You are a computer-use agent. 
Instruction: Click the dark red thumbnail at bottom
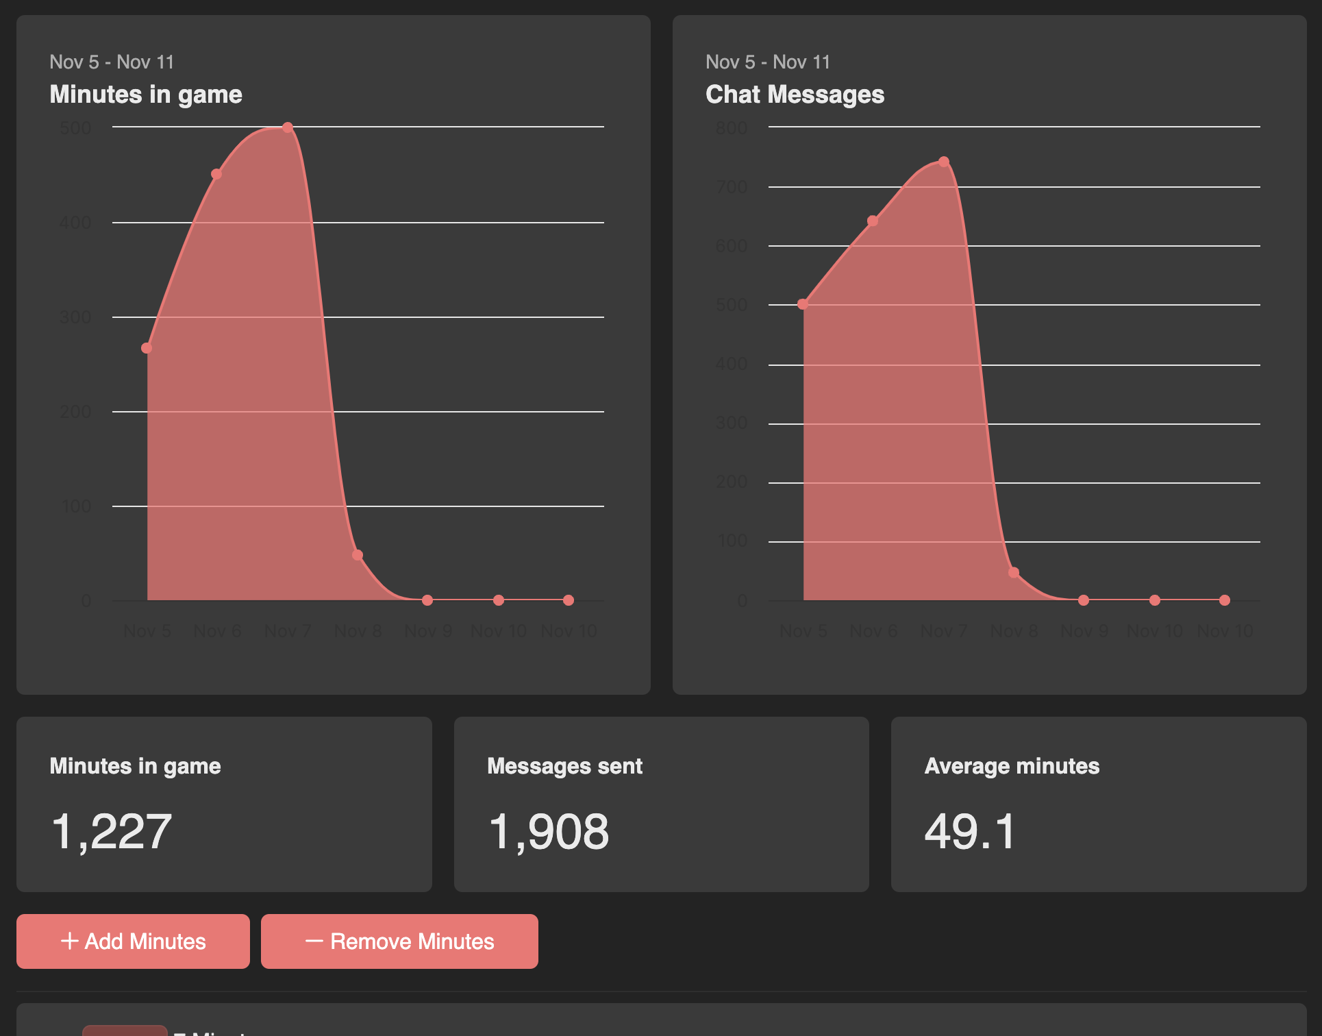[124, 1030]
